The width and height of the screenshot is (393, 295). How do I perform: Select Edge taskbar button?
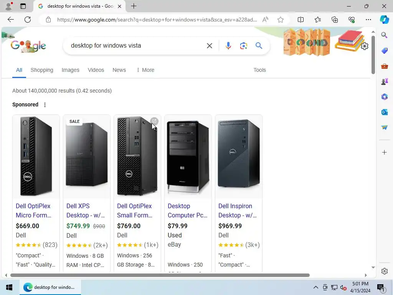[x=50, y=287]
